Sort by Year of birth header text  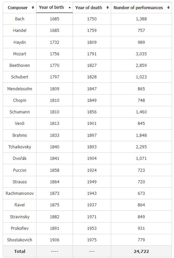click(51, 7)
